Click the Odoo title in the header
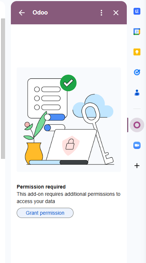146x263 pixels. (40, 13)
